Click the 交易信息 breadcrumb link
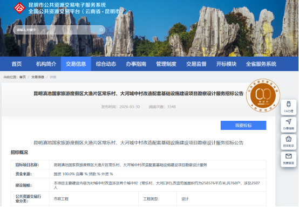The height and width of the screenshot is (207, 299). [x=38, y=77]
